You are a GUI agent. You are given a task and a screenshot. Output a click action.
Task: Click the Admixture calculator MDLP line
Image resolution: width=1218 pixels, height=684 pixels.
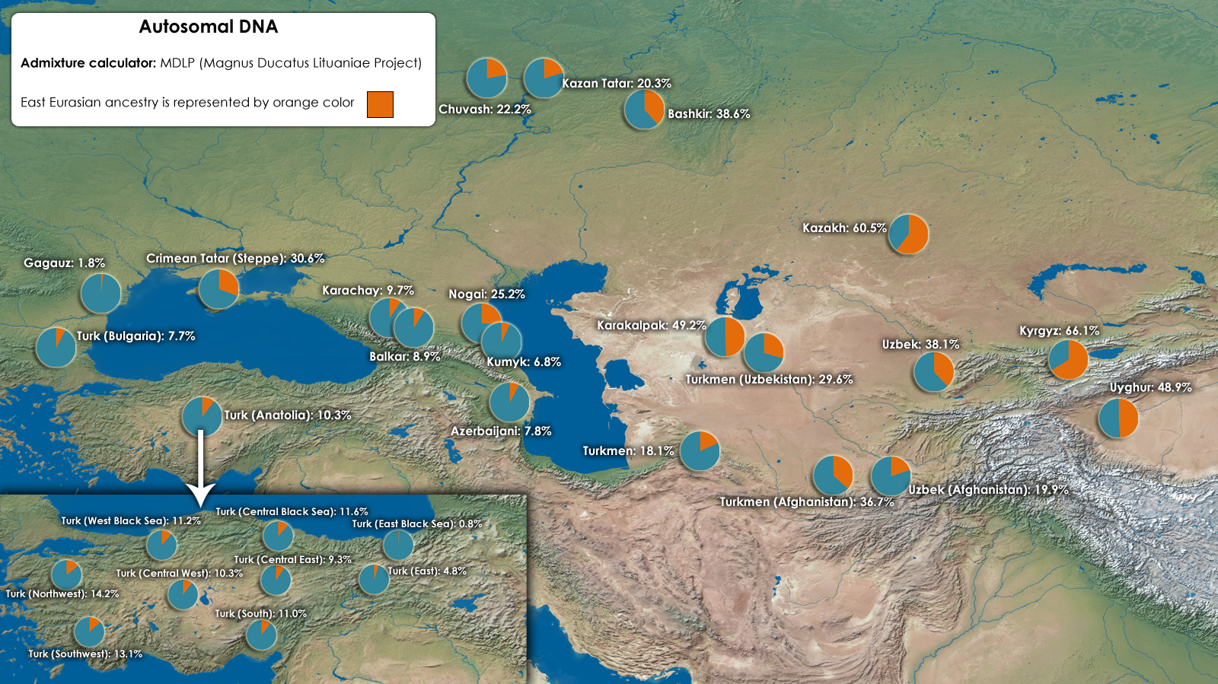(221, 63)
